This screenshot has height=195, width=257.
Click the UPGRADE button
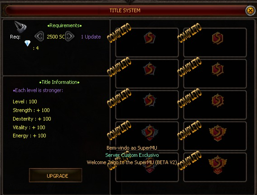[x=55, y=175]
